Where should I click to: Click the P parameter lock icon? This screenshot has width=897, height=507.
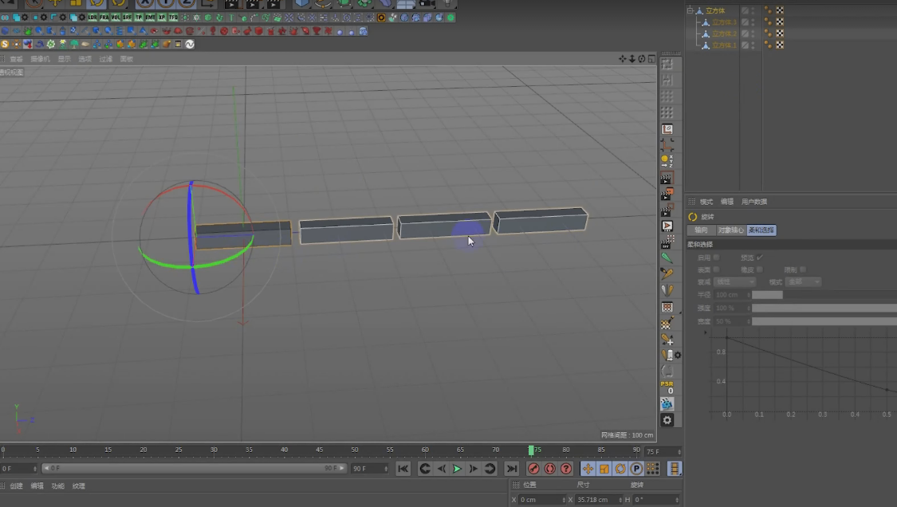click(637, 469)
